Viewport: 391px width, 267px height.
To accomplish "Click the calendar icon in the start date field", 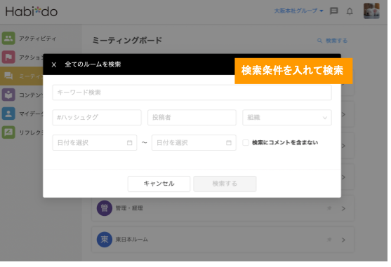I will coord(129,142).
